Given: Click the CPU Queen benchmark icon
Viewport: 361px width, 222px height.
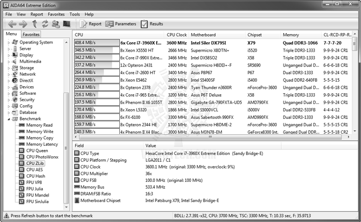Looking at the screenshot, I should tap(22, 151).
